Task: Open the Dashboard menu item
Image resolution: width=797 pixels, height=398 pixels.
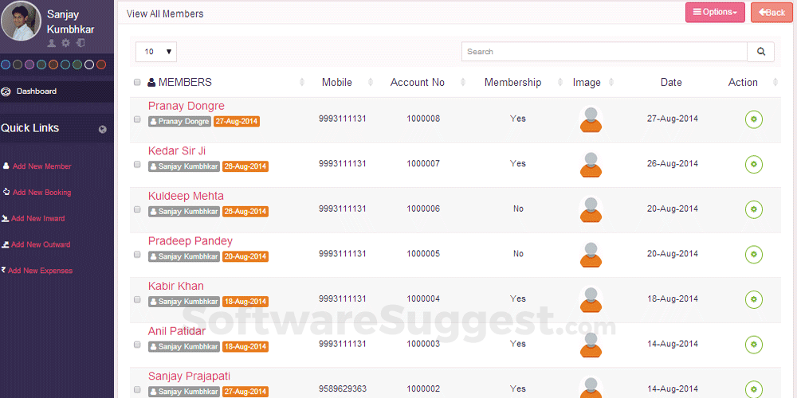Action: pyautogui.click(x=36, y=92)
